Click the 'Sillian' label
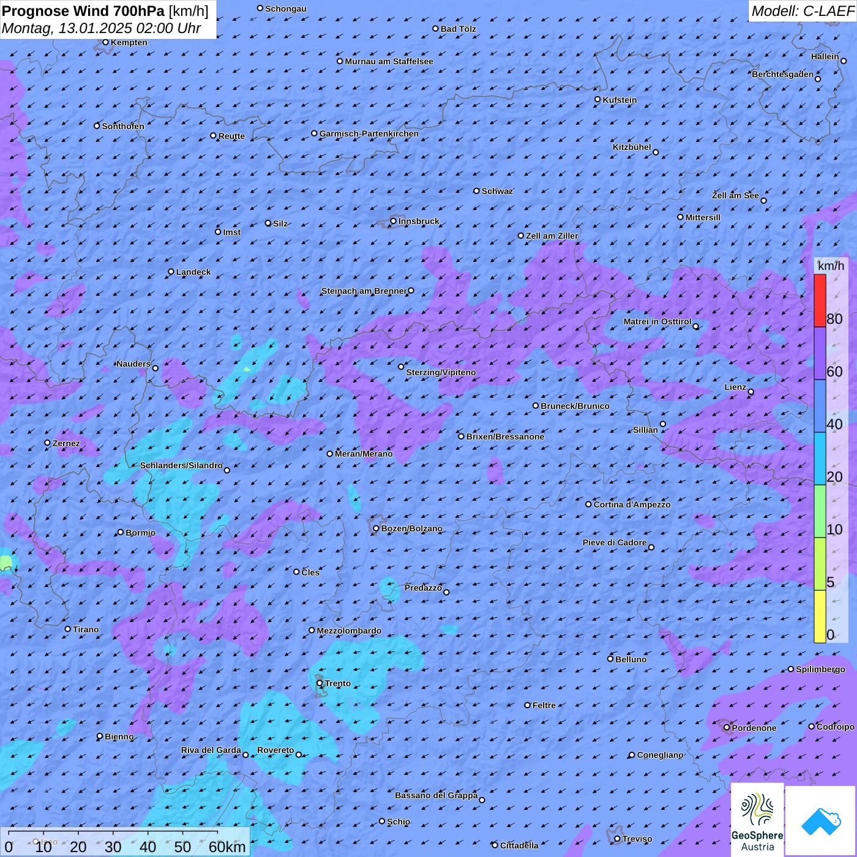 645,430
